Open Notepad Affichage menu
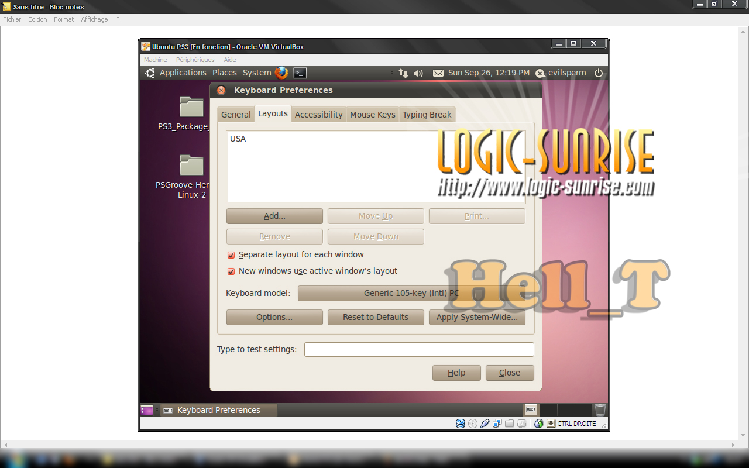 click(x=94, y=19)
